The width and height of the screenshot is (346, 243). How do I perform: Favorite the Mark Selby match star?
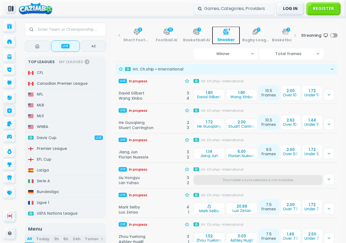187,195
